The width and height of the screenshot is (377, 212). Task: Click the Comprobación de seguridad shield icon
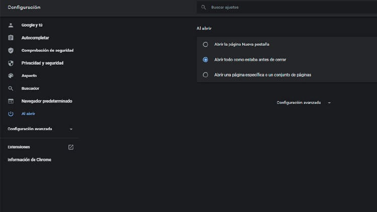[x=11, y=51]
